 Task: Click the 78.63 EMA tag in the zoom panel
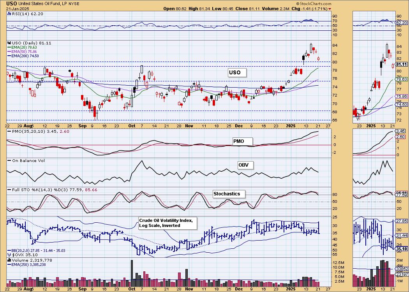point(402,79)
